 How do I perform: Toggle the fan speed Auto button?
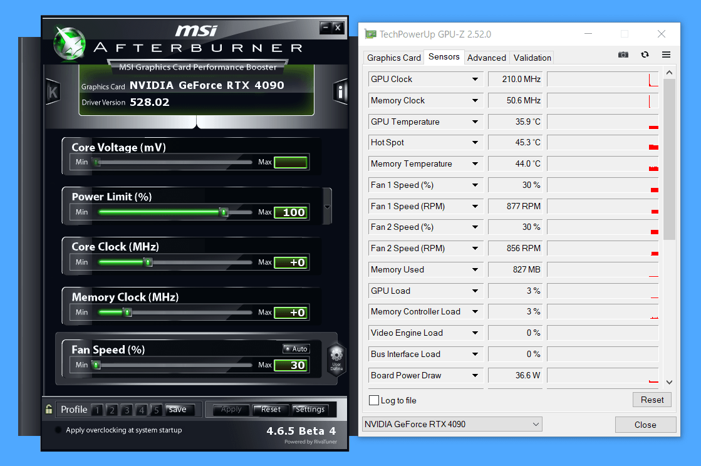pyautogui.click(x=296, y=349)
